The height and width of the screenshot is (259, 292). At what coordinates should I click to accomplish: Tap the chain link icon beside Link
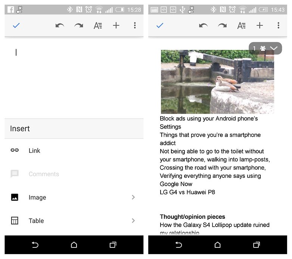[x=15, y=150]
